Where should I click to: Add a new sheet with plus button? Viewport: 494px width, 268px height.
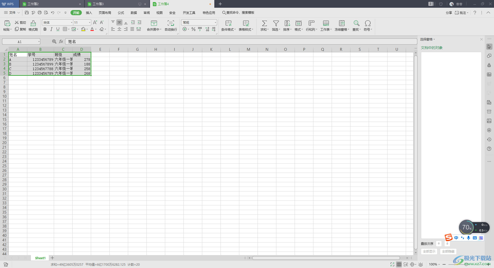(x=52, y=258)
